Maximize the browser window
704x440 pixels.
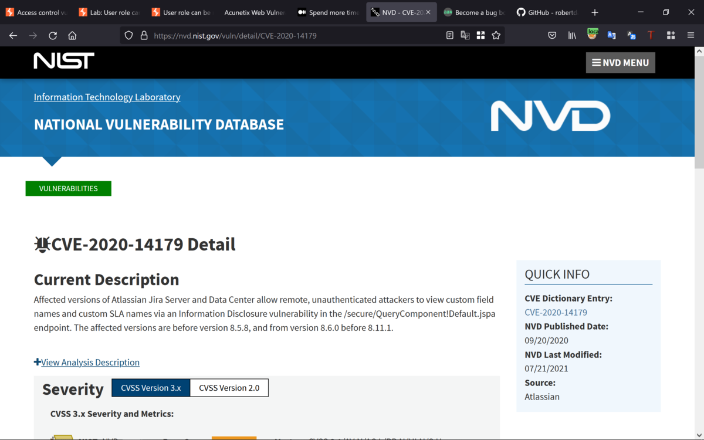pyautogui.click(x=666, y=12)
